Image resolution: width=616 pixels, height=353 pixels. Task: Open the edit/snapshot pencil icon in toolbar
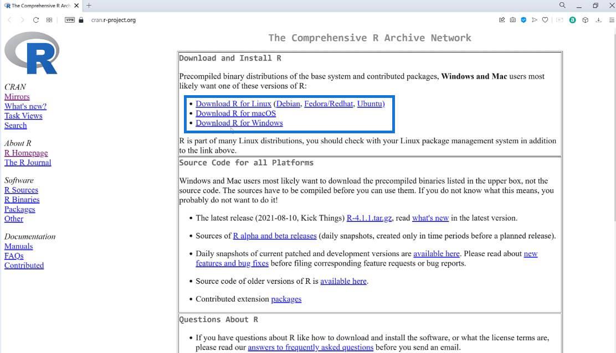pyautogui.click(x=502, y=20)
